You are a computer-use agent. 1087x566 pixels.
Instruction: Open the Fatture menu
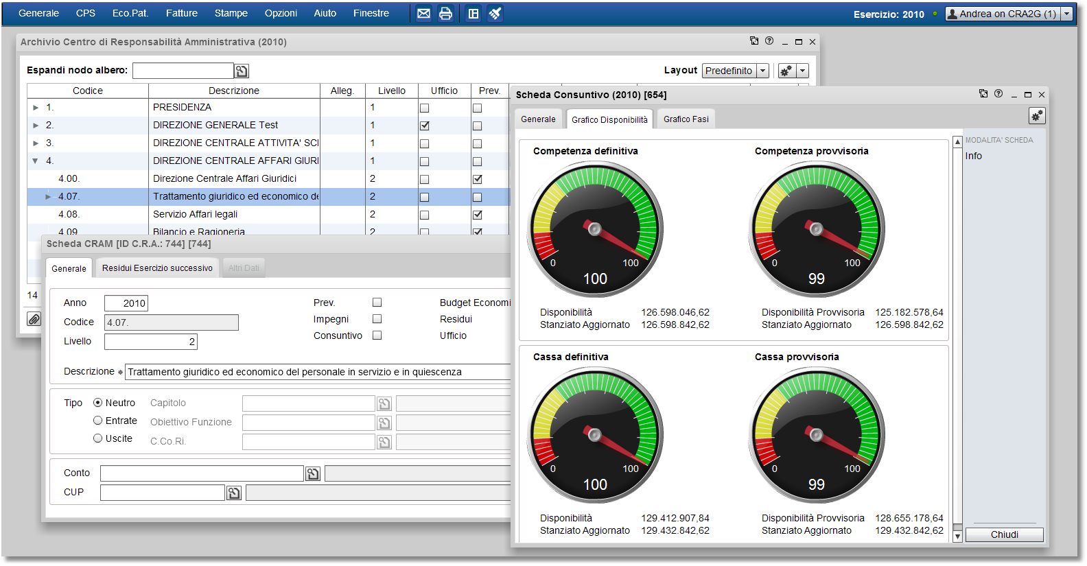pyautogui.click(x=181, y=13)
